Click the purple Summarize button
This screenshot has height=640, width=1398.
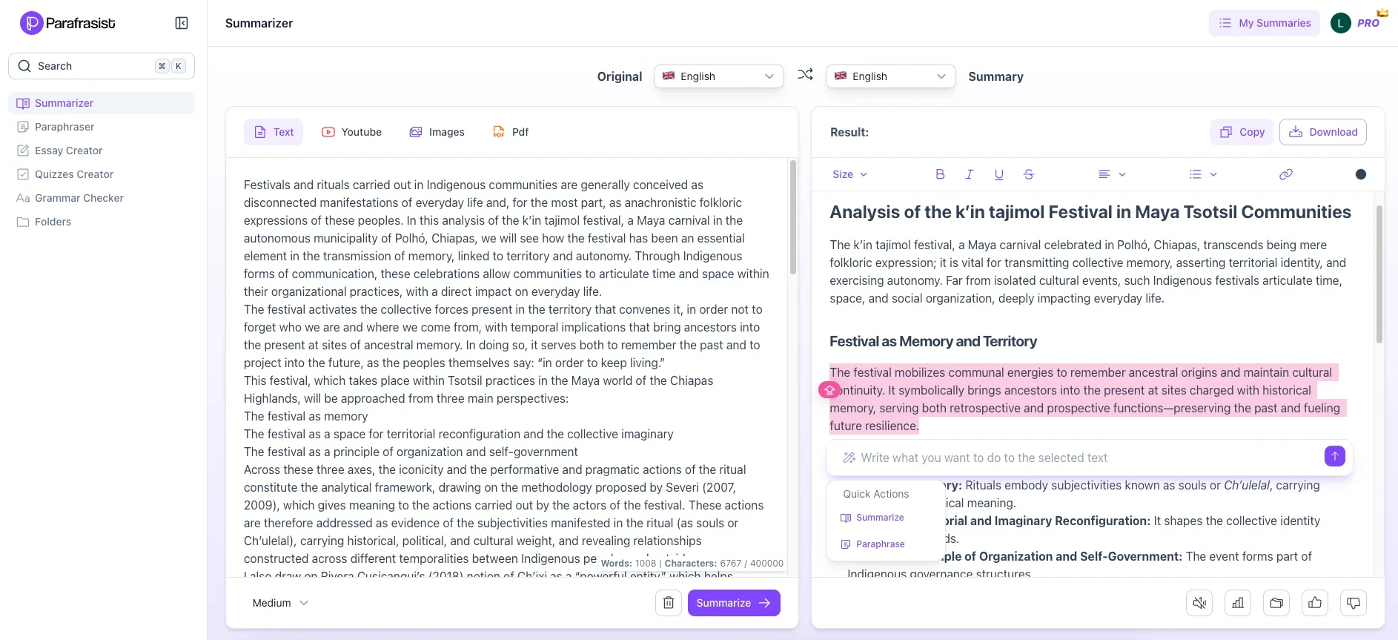tap(734, 603)
